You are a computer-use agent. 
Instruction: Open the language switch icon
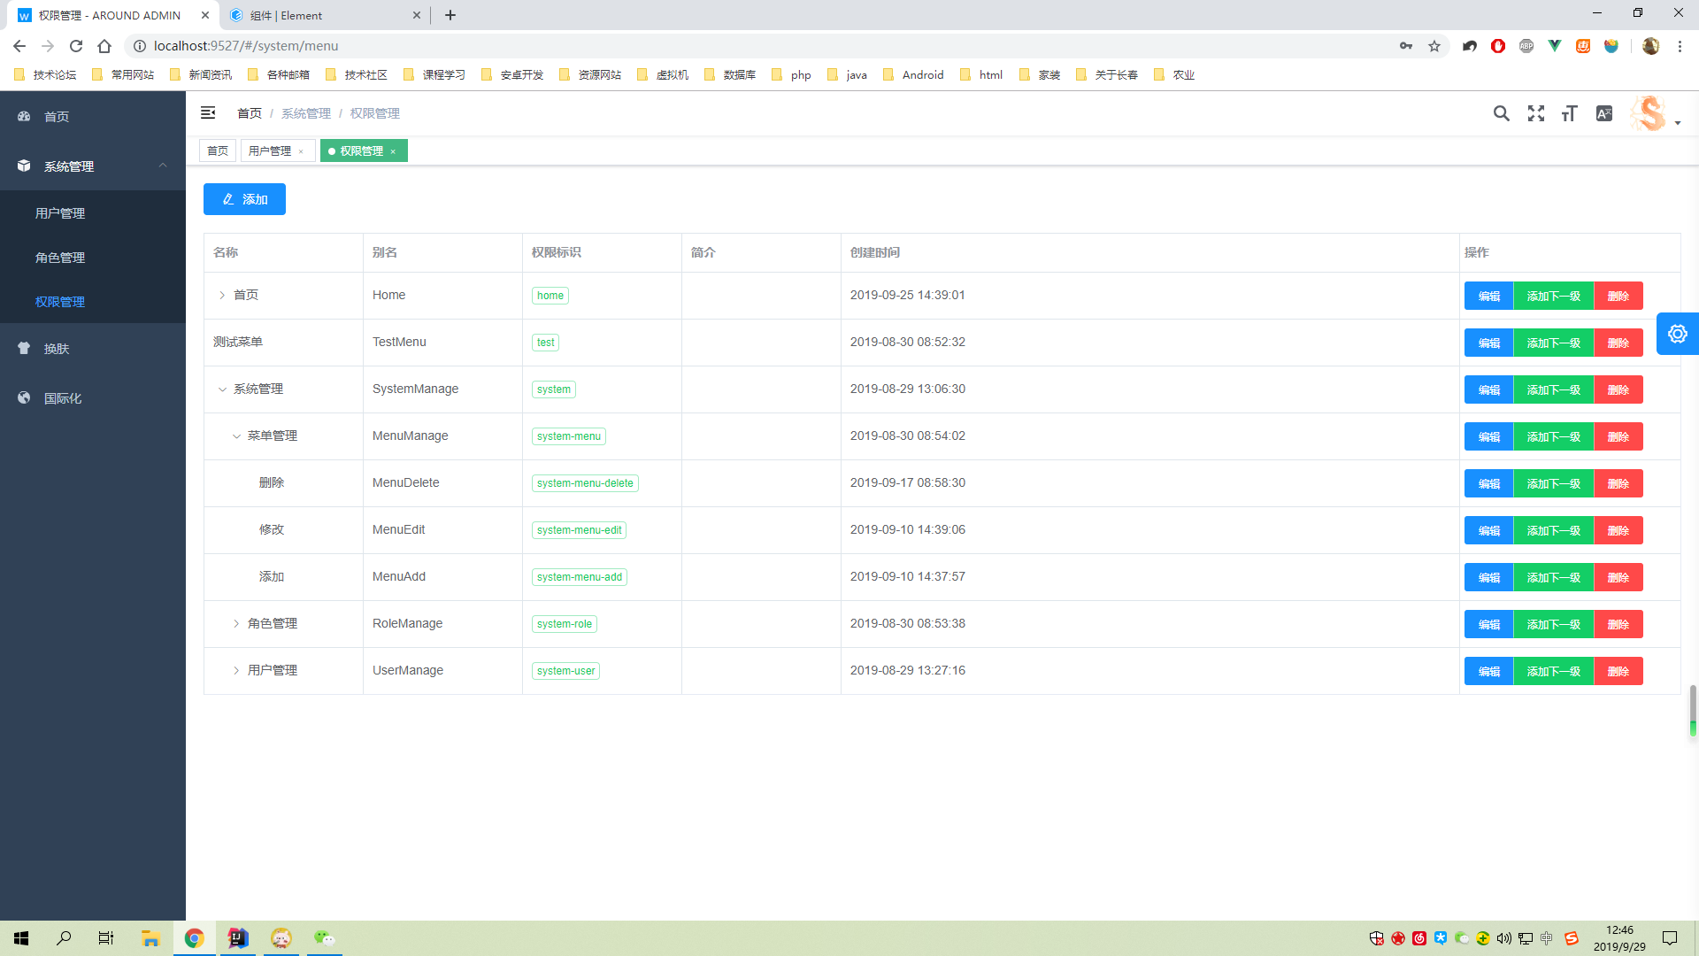1604,113
